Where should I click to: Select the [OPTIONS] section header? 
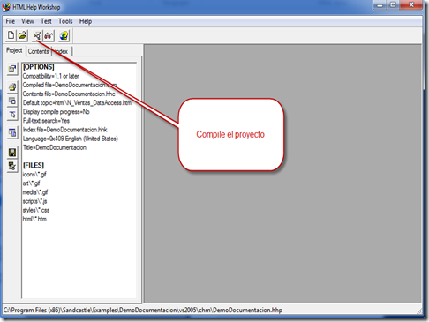coord(39,67)
